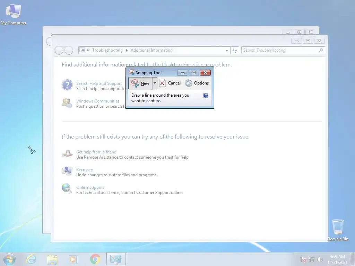The height and width of the screenshot is (266, 355).
Task: Click the Help and Support question mark icon
Action: pos(67,85)
